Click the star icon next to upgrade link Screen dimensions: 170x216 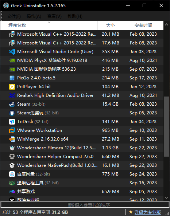click(131, 212)
